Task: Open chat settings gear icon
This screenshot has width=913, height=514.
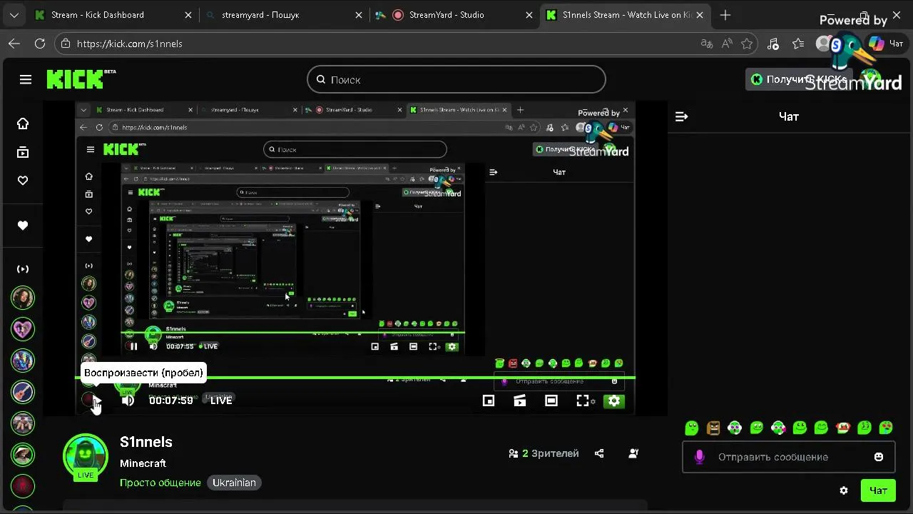Action: click(x=844, y=490)
